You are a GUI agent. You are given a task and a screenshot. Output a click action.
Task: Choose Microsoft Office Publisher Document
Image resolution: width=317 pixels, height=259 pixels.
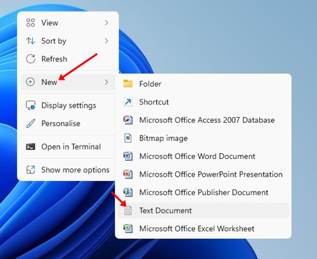(204, 193)
